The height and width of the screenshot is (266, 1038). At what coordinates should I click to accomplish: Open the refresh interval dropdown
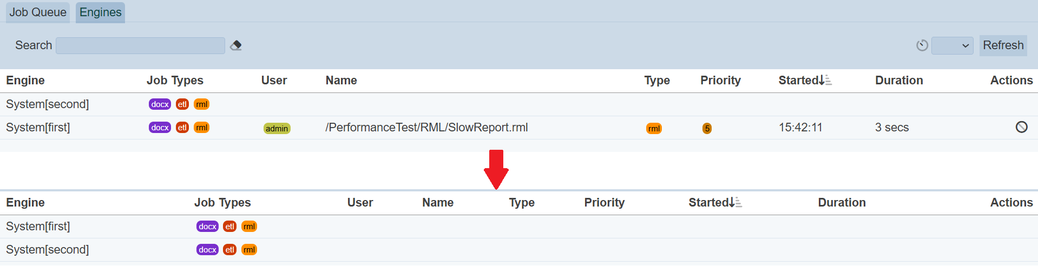coord(952,45)
